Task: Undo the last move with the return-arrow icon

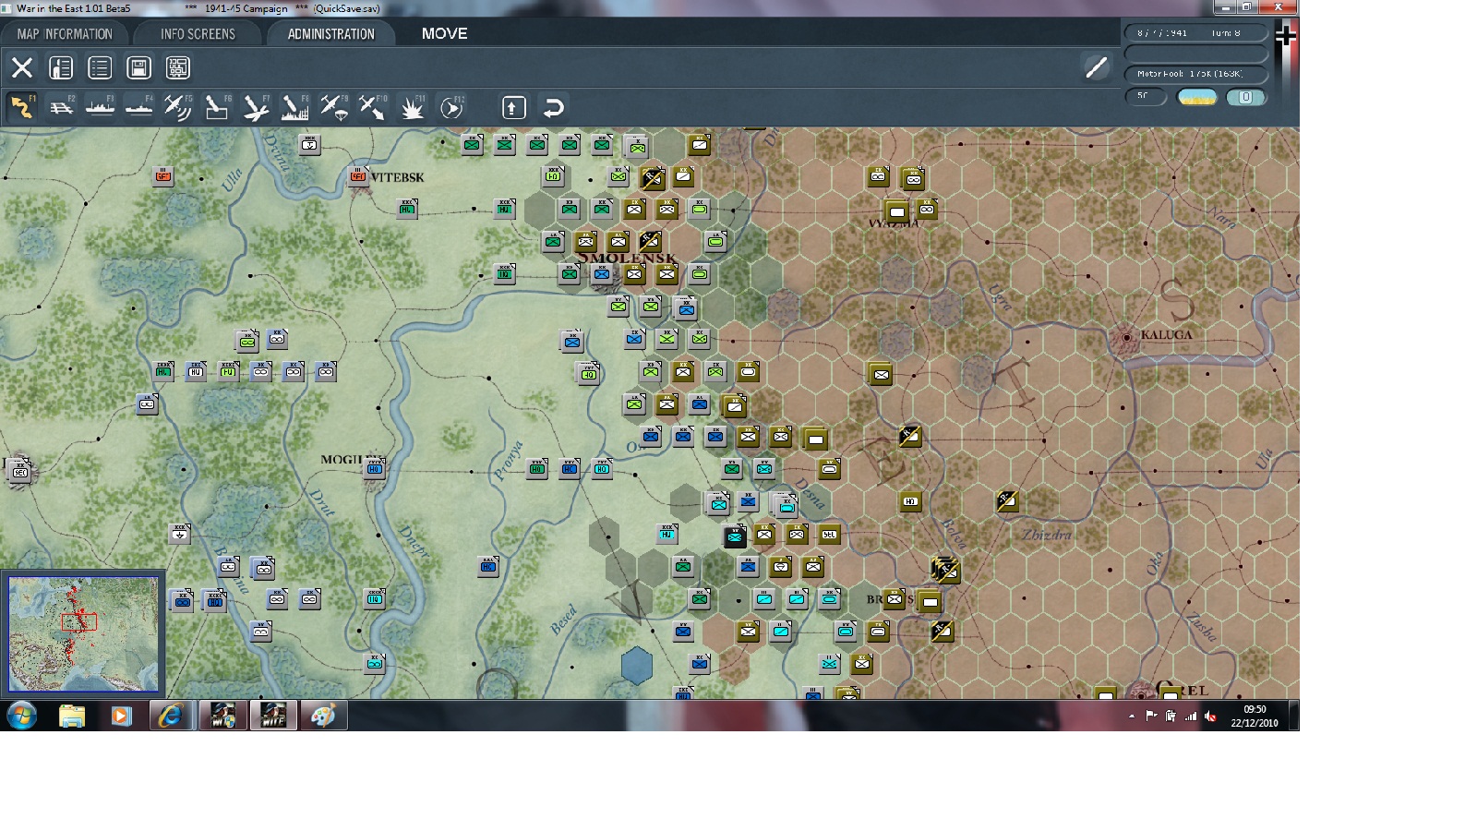Action: tap(553, 107)
